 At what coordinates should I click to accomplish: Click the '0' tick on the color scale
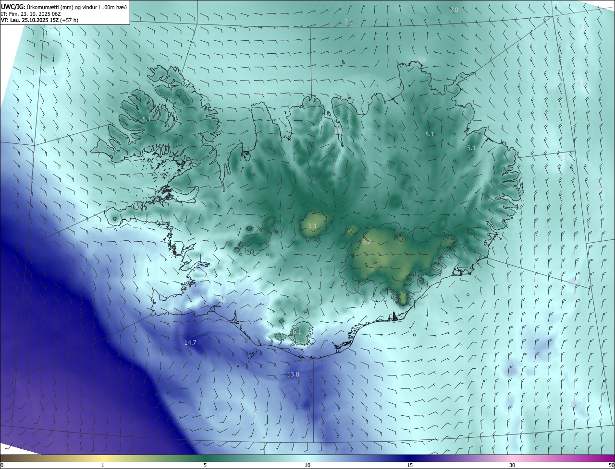point(2,465)
